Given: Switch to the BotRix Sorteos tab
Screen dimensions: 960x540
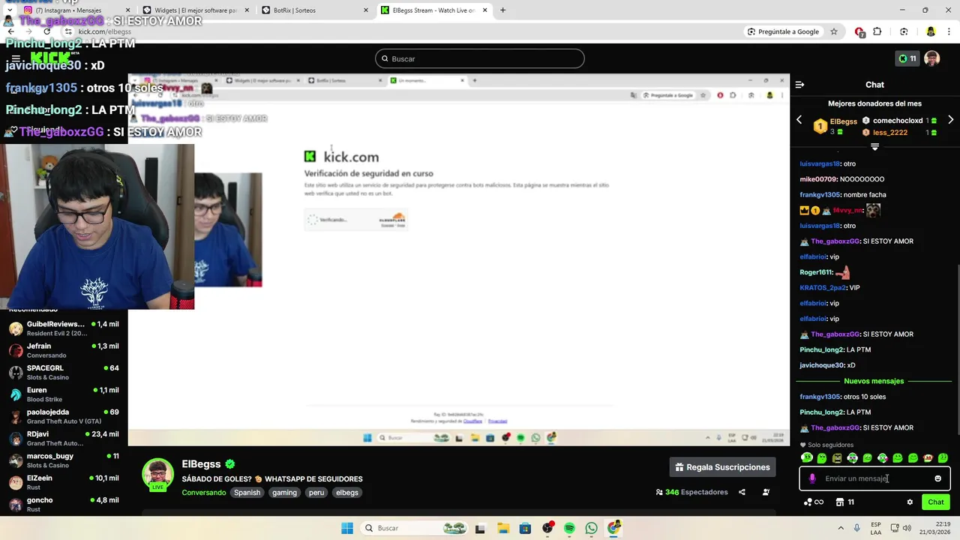Looking at the screenshot, I should [x=315, y=10].
